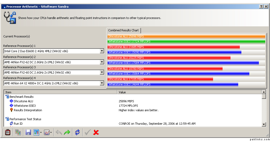The width and height of the screenshot is (270, 141).
Task: Click the line graph toolbar icon
Action: 47,132
